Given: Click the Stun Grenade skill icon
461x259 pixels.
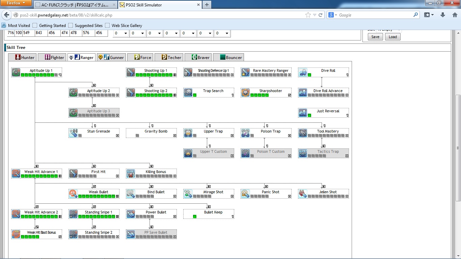Looking at the screenshot, I should (x=73, y=133).
